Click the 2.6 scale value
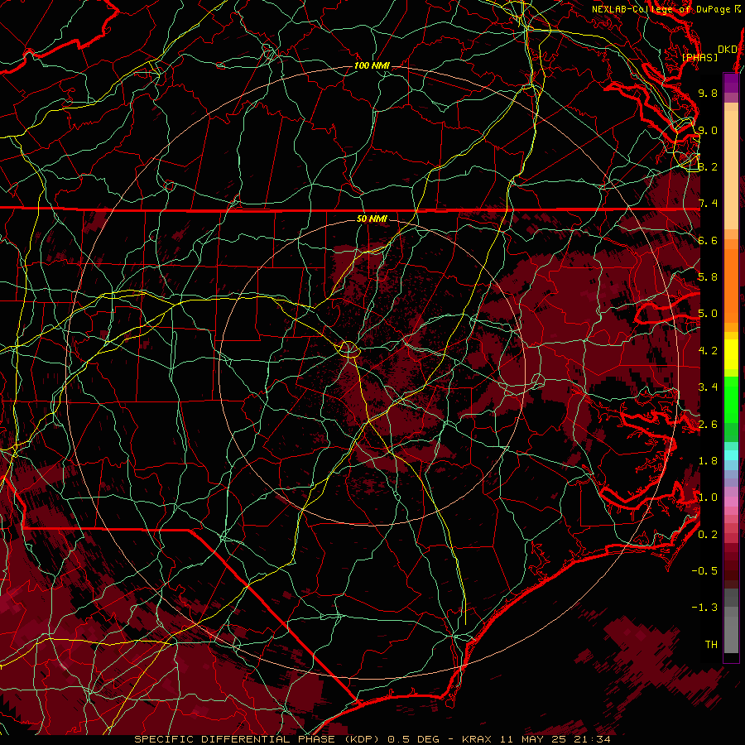This screenshot has width=745, height=745. coord(708,425)
